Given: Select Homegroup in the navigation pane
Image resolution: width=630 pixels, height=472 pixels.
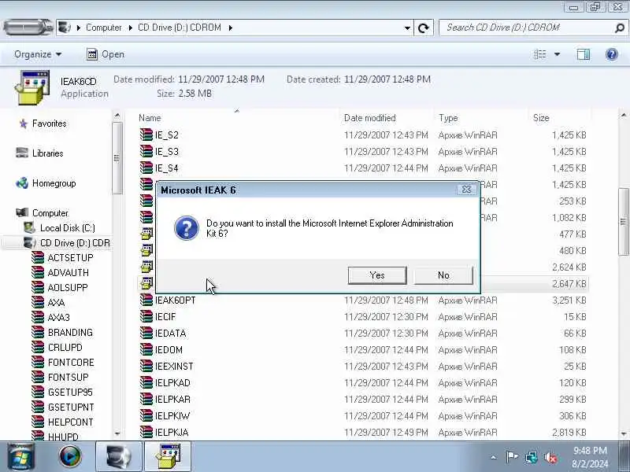Looking at the screenshot, I should click(54, 183).
